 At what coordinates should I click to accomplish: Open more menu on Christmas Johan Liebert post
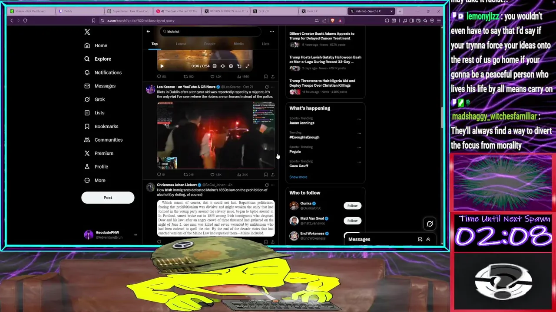pos(273,185)
